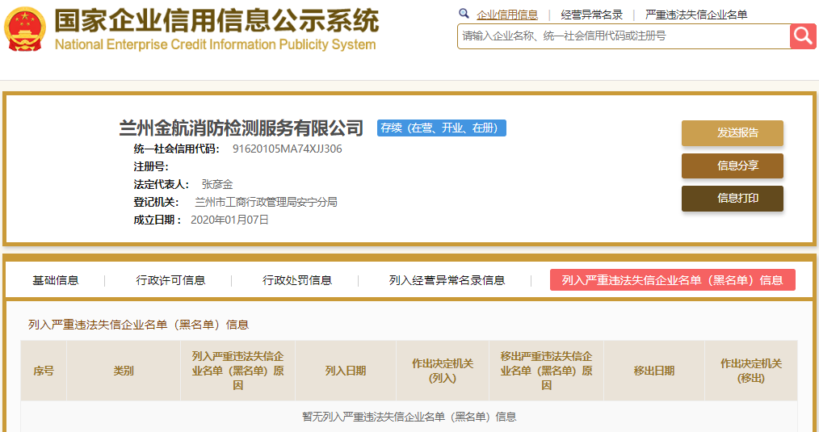Click the credit code 91620105MA74XJJ306
Screen dimensions: 819x432
pos(288,149)
